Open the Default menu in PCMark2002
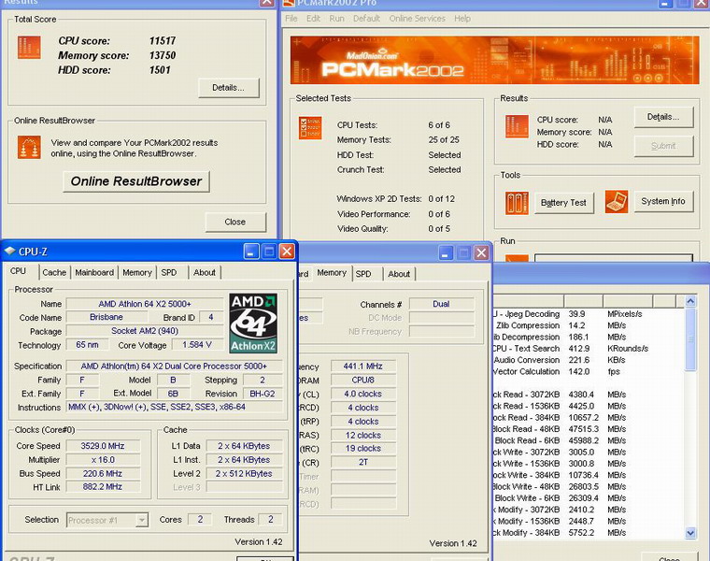Image resolution: width=710 pixels, height=561 pixels. 367,19
